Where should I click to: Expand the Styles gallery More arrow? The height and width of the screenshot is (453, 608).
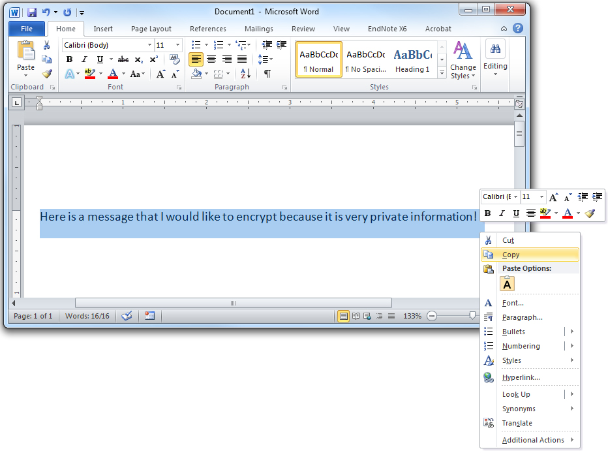pos(442,72)
